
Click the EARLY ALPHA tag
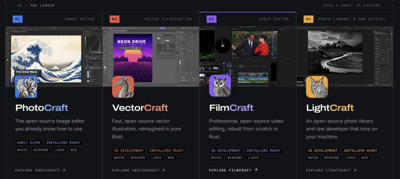pyautogui.click(x=29, y=143)
